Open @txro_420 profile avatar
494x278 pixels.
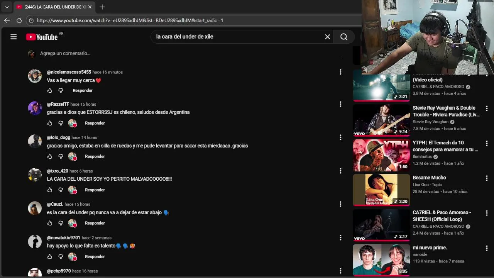(35, 175)
